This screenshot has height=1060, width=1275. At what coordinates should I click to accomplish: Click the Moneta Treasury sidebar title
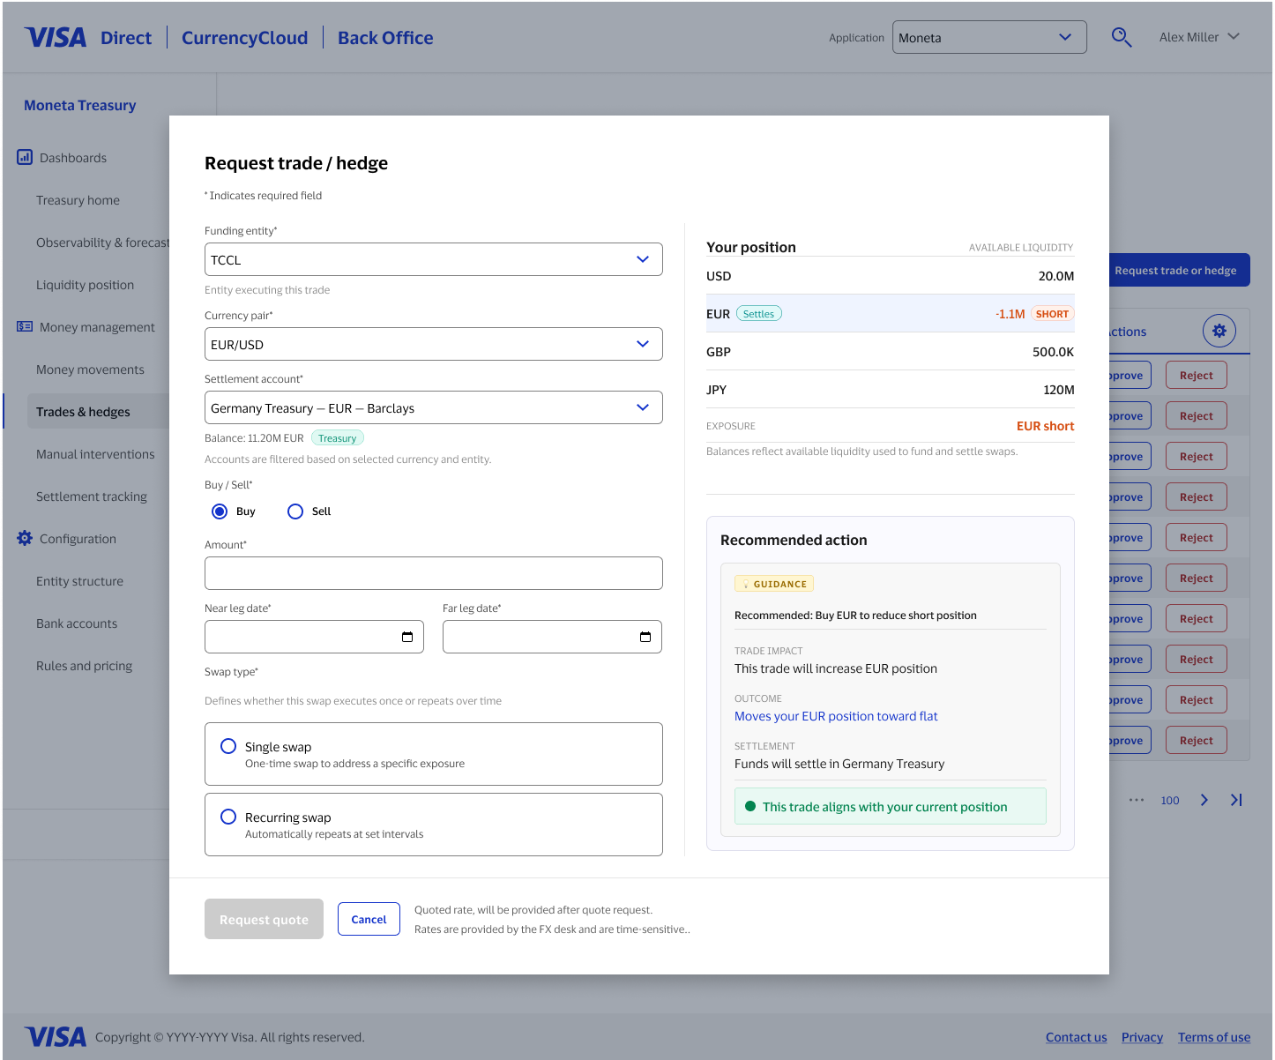tap(80, 105)
